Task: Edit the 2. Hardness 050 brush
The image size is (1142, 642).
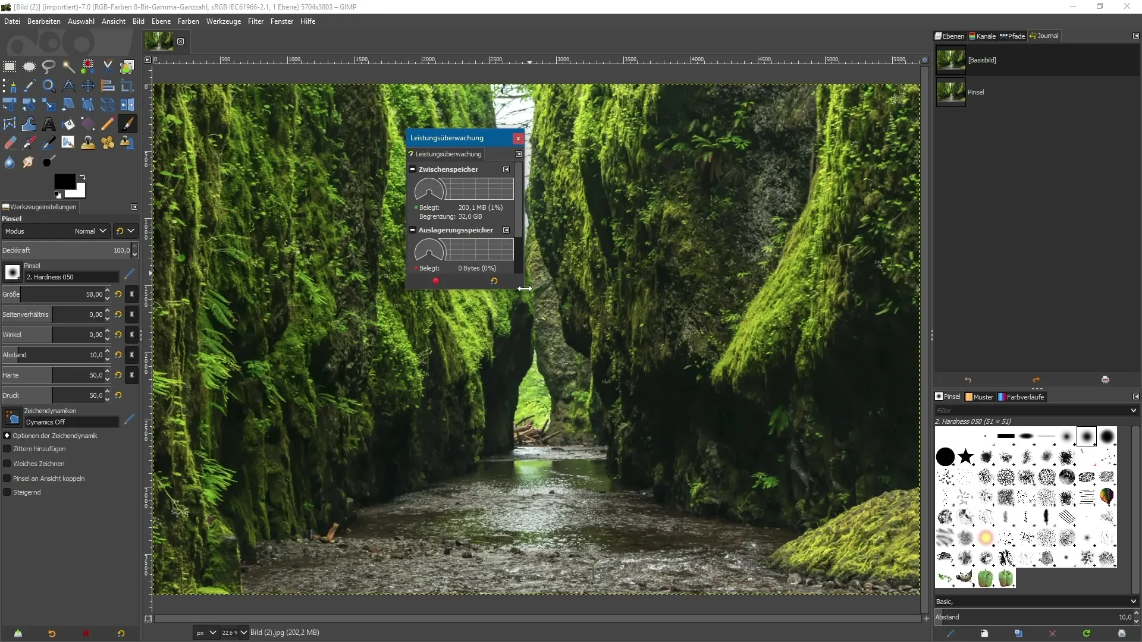Action: click(x=129, y=274)
